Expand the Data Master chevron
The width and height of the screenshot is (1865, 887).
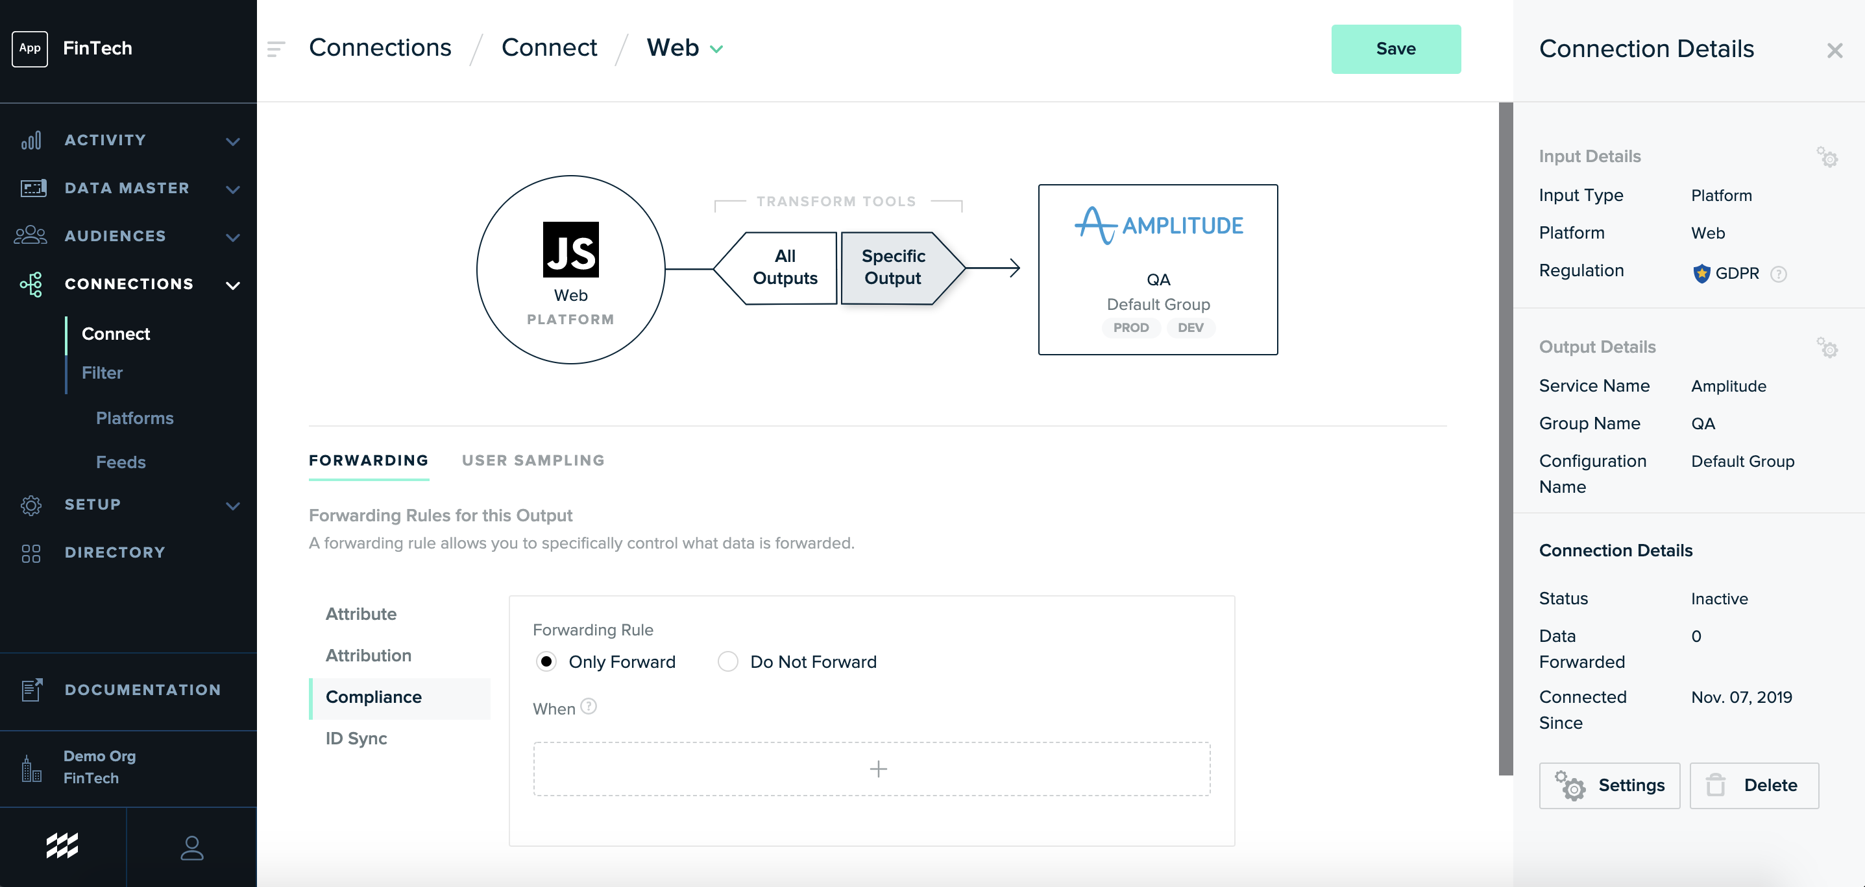232,189
